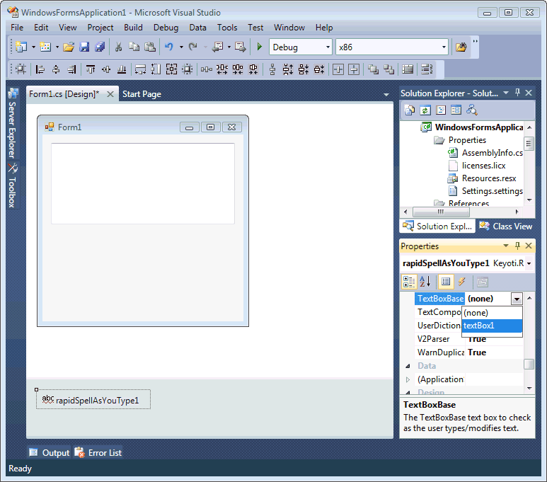Click the text box on Form1
Screen dimensions: 547x482
pyautogui.click(x=143, y=183)
